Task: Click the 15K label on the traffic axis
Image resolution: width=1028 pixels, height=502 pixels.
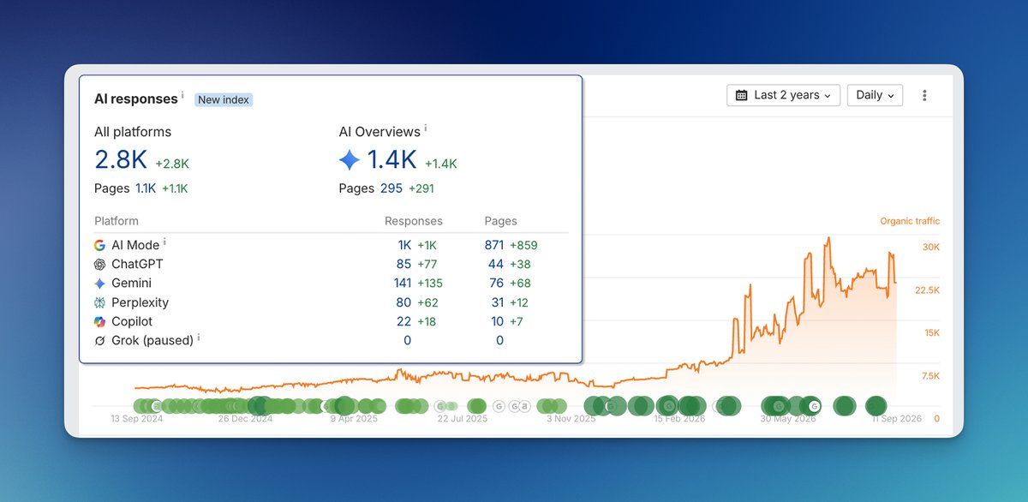Action: click(x=931, y=333)
